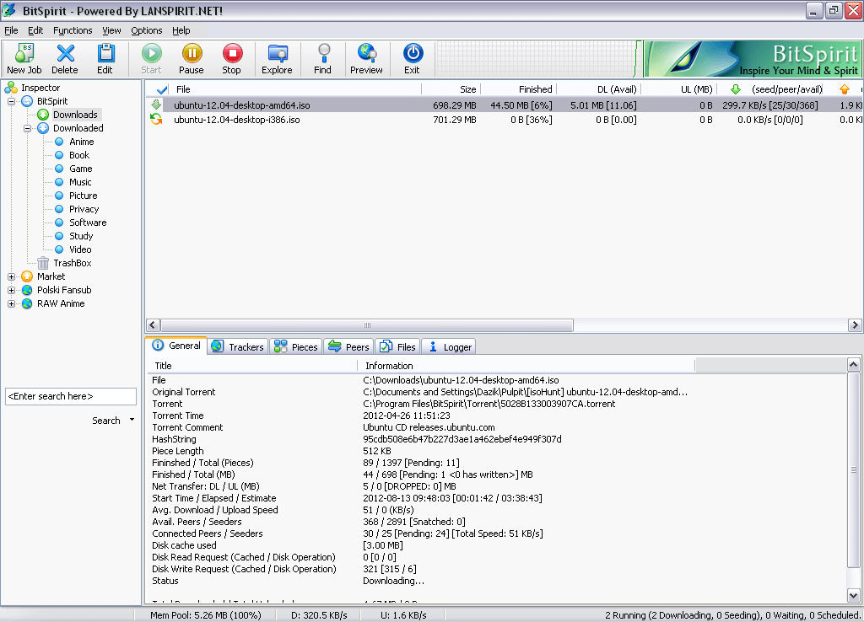Image resolution: width=864 pixels, height=622 pixels.
Task: Select the Downloads tree node
Action: [69, 115]
